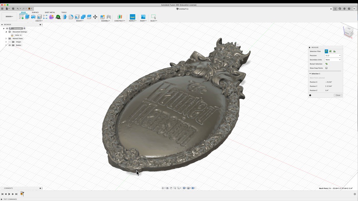Select the Move/Copy arrows tool
Screen dimensions: 358x201
[x=95, y=17]
